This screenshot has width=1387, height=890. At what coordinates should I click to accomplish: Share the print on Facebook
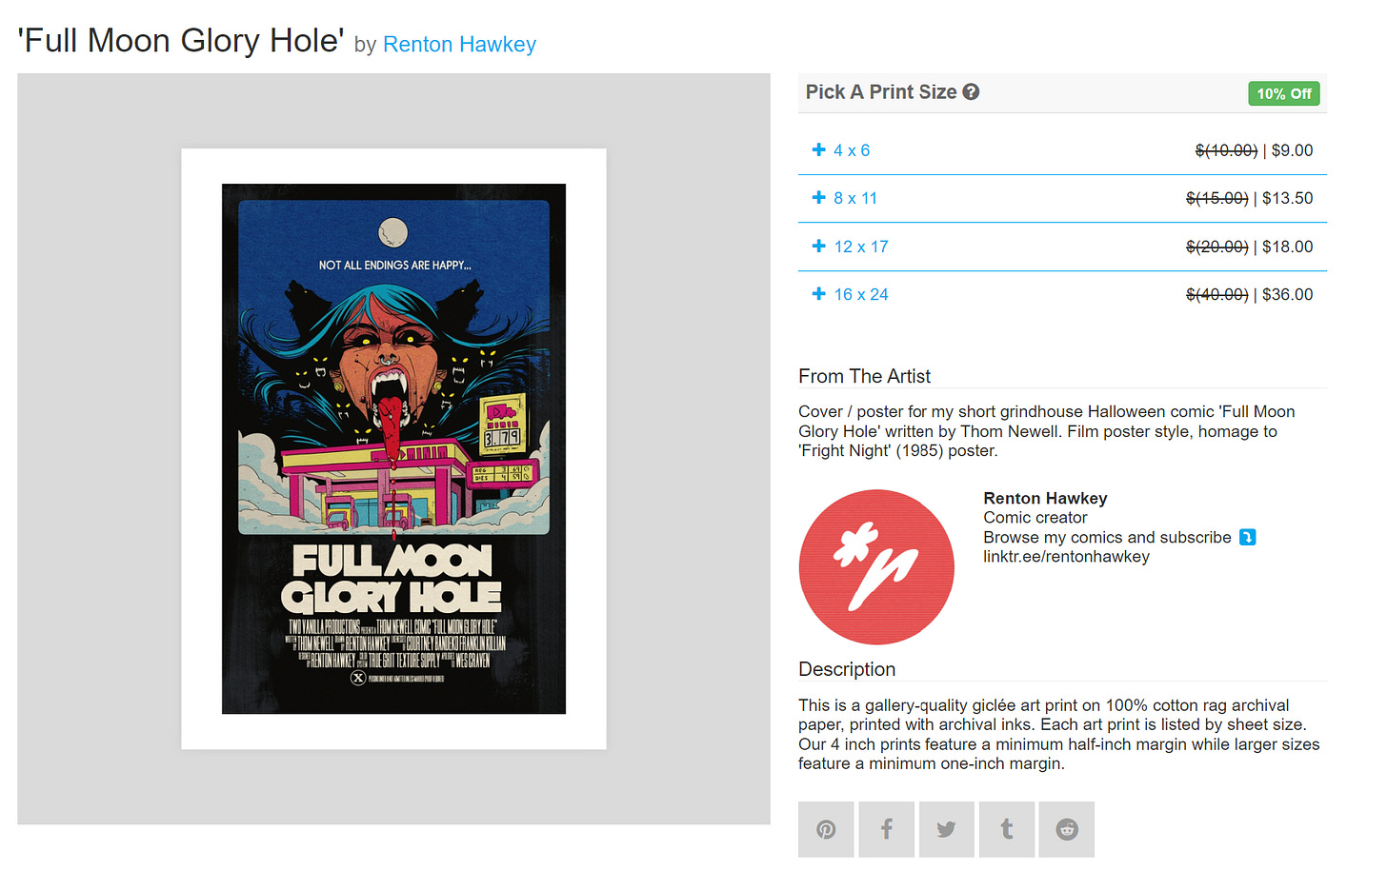[x=886, y=829]
